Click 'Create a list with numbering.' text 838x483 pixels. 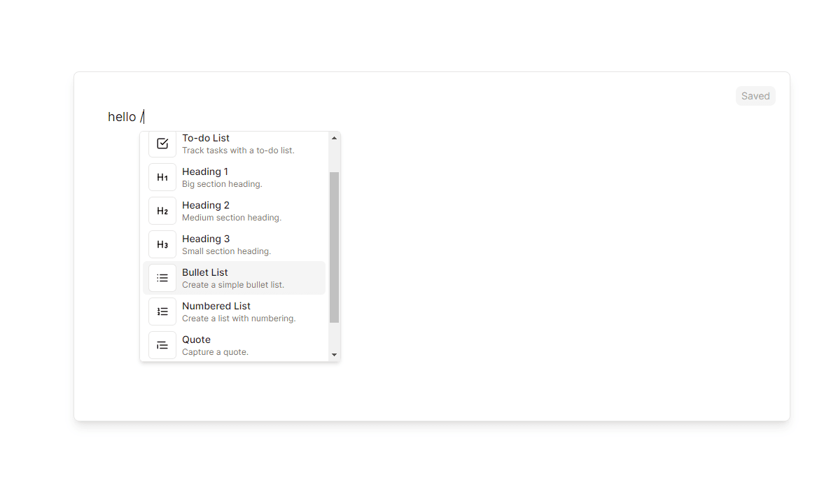click(239, 319)
